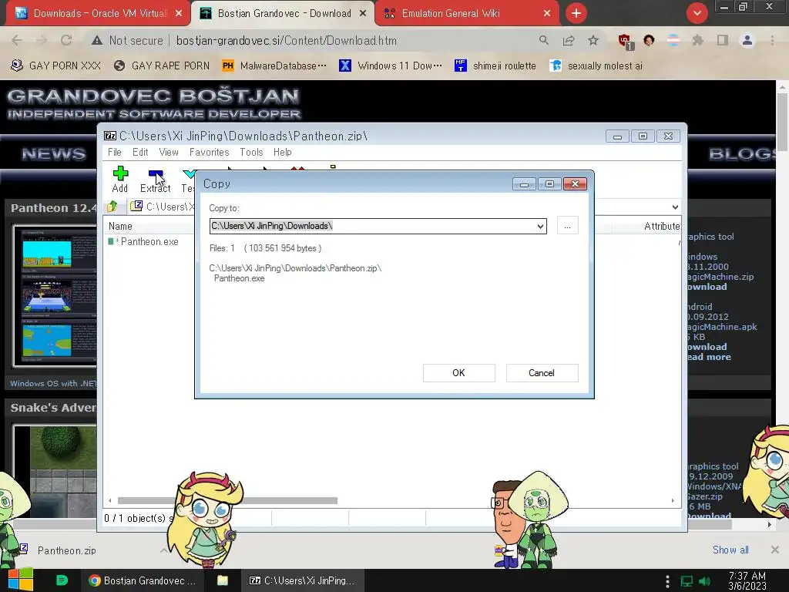789x592 pixels.
Task: Bookmark this page with the star
Action: click(593, 40)
